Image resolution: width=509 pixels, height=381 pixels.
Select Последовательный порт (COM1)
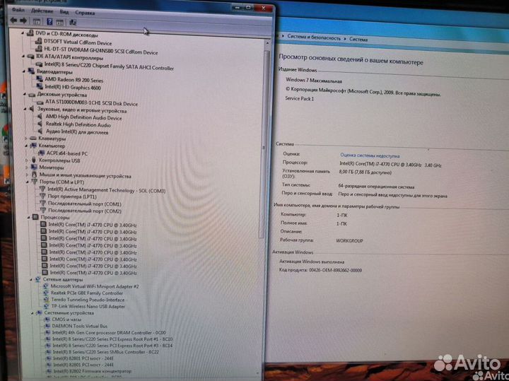tap(85, 204)
